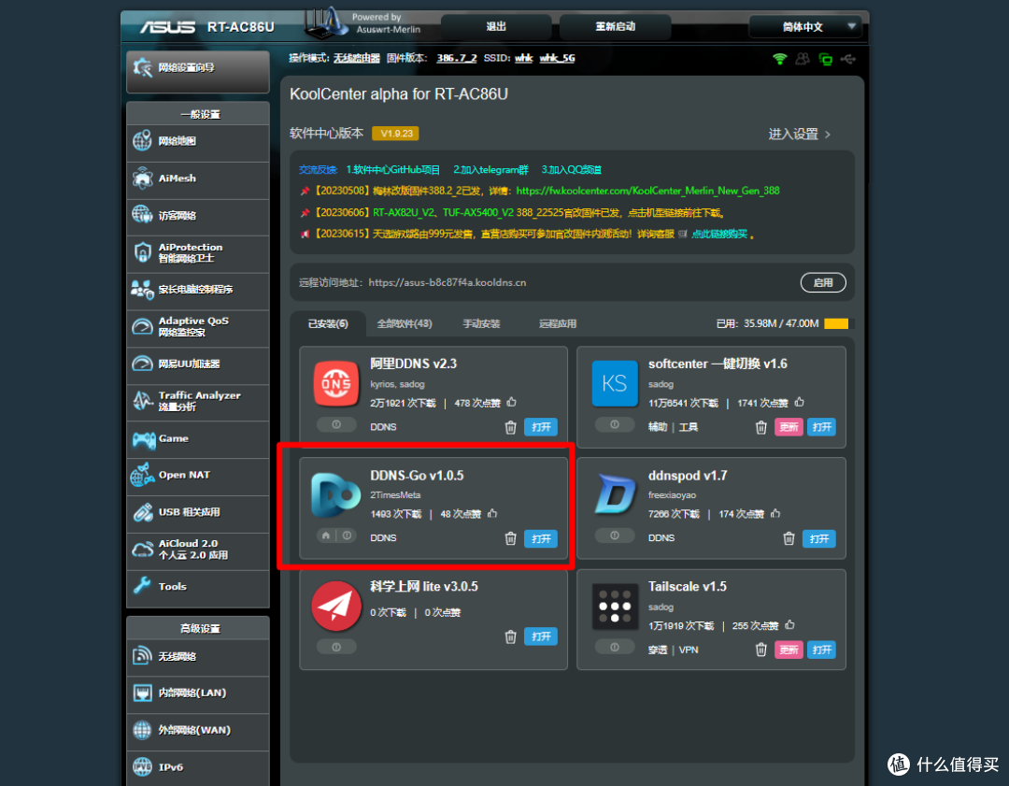The width and height of the screenshot is (1009, 786).
Task: Open 阿里DDNS plugin with 打开
Action: tap(541, 427)
